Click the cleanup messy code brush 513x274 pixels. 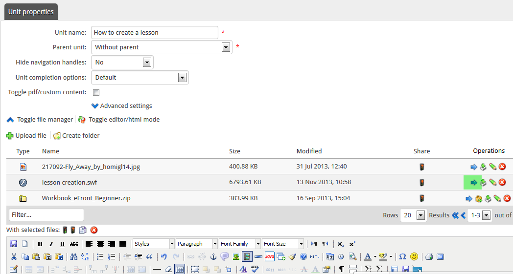[292, 257]
